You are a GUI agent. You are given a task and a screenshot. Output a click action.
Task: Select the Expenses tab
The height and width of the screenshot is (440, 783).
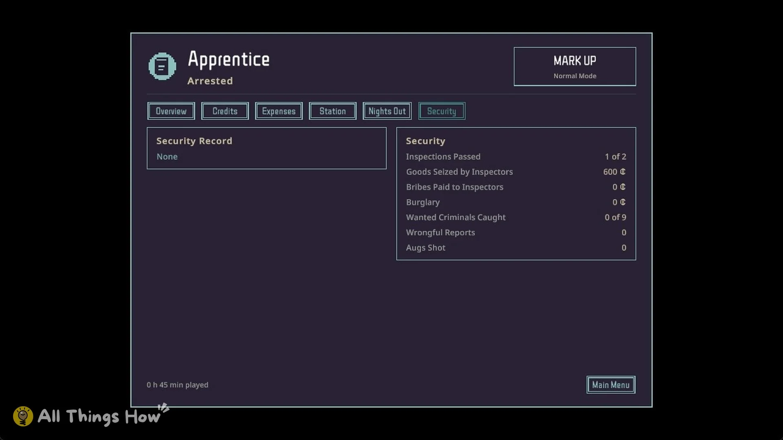[279, 111]
